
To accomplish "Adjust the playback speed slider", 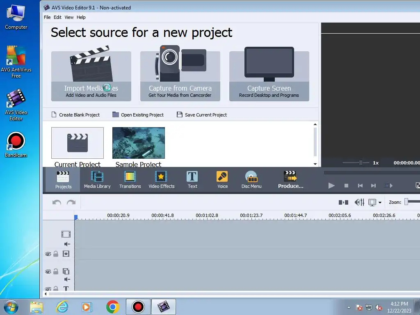I will pos(361,162).
